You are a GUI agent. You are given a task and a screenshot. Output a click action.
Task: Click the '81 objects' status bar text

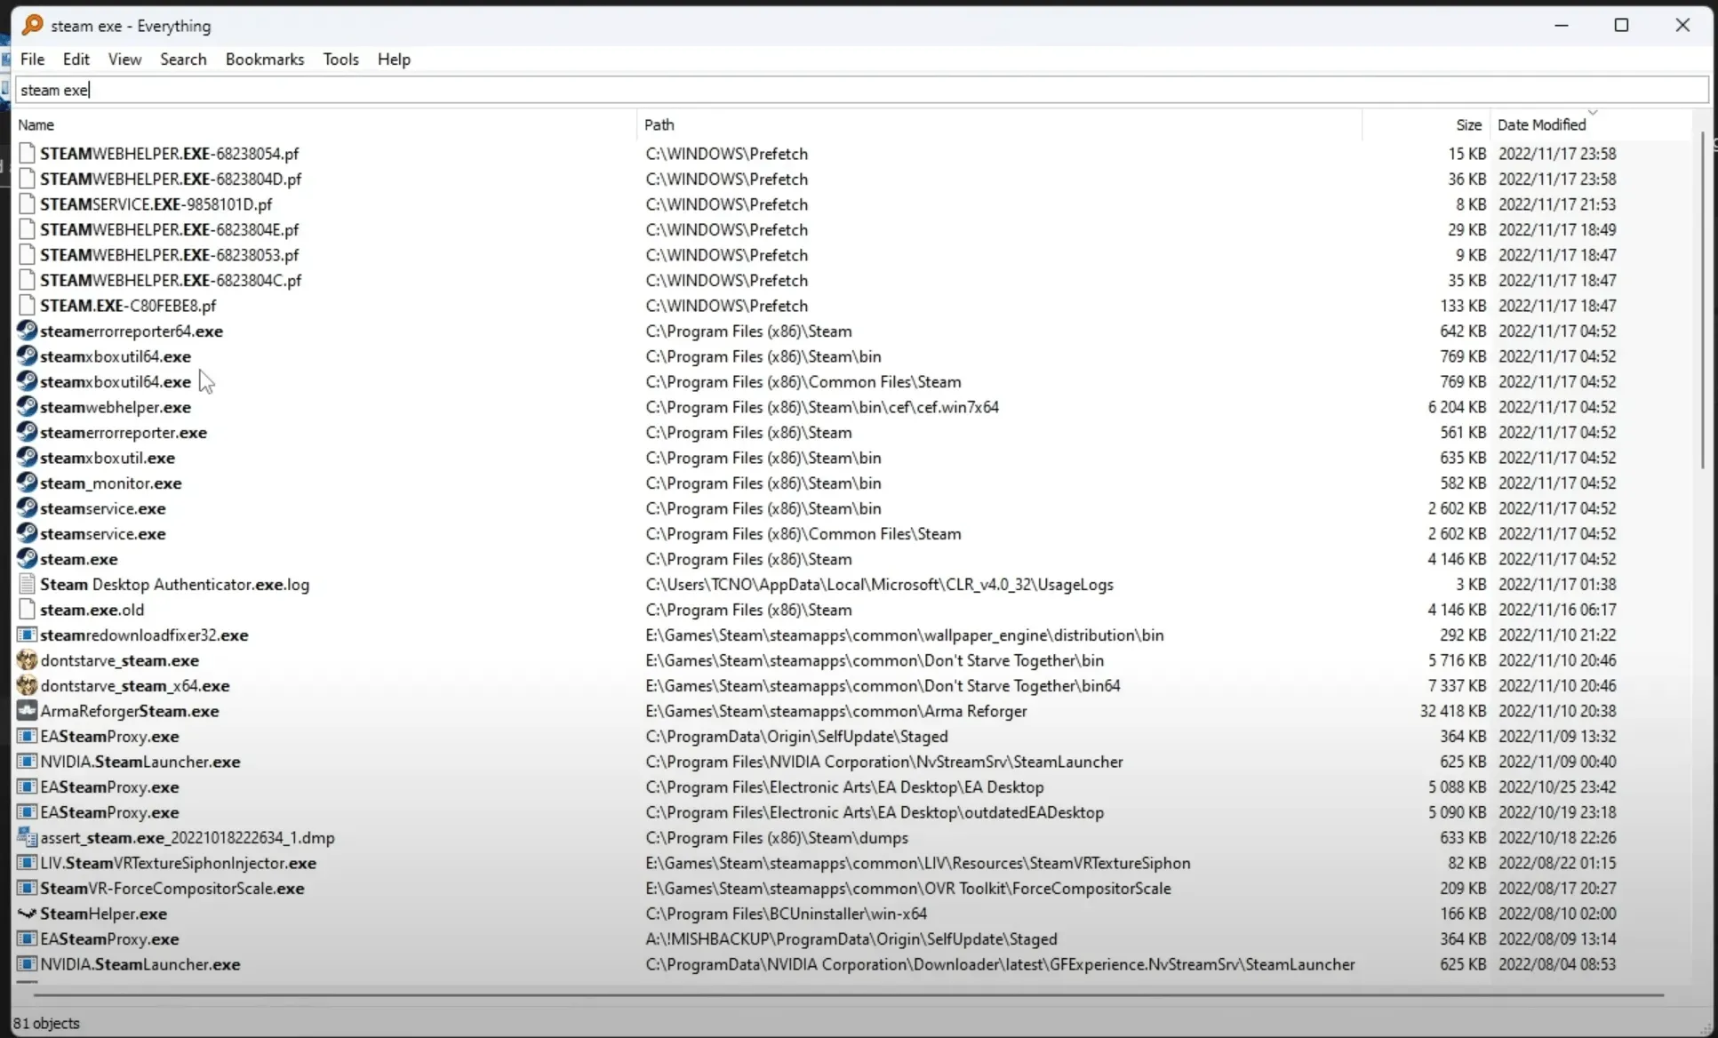[46, 1023]
